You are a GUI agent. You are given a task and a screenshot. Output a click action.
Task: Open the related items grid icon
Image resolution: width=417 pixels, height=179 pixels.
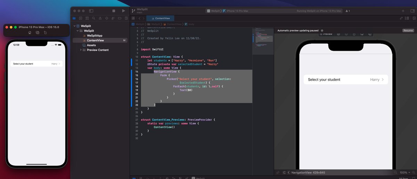[133, 18]
